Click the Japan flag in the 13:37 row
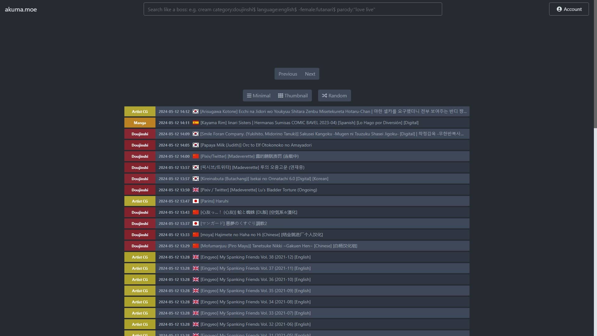 pos(196,223)
